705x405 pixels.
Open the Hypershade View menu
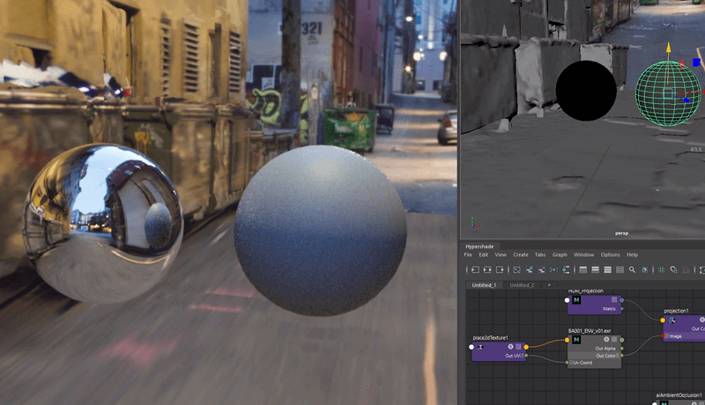click(501, 254)
